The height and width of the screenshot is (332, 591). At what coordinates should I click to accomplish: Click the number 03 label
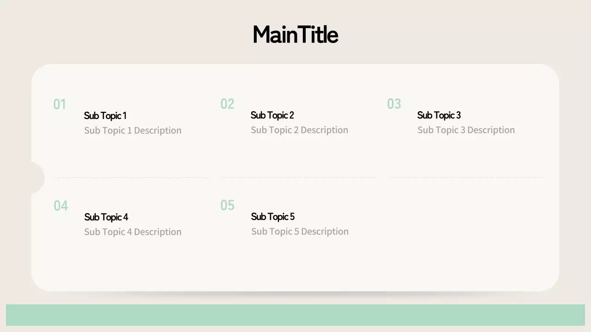click(394, 104)
